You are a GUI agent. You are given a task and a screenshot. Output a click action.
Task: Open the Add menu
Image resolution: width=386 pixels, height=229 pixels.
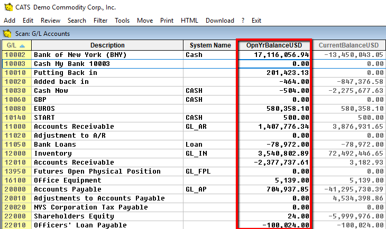[10, 21]
